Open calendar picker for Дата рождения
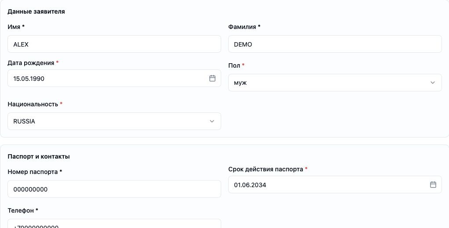Viewport: 449px width, 228px height. (212, 78)
